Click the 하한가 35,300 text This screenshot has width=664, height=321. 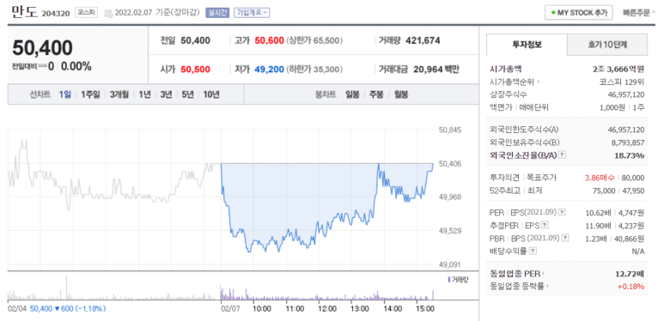click(x=314, y=70)
